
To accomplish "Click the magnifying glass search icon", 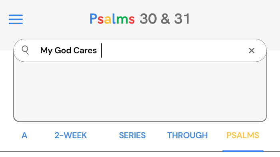I will (25, 50).
